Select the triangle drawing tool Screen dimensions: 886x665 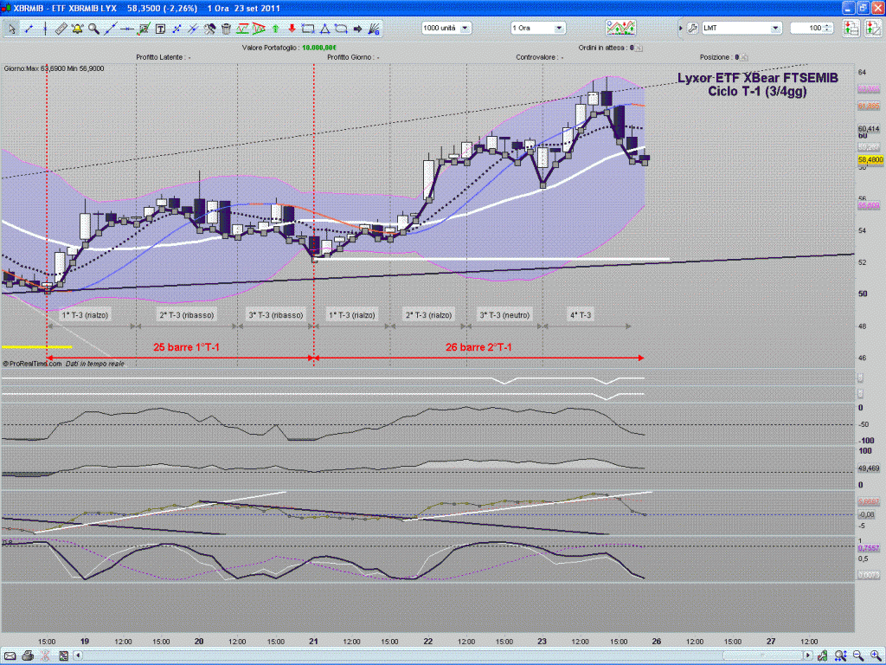[x=325, y=29]
